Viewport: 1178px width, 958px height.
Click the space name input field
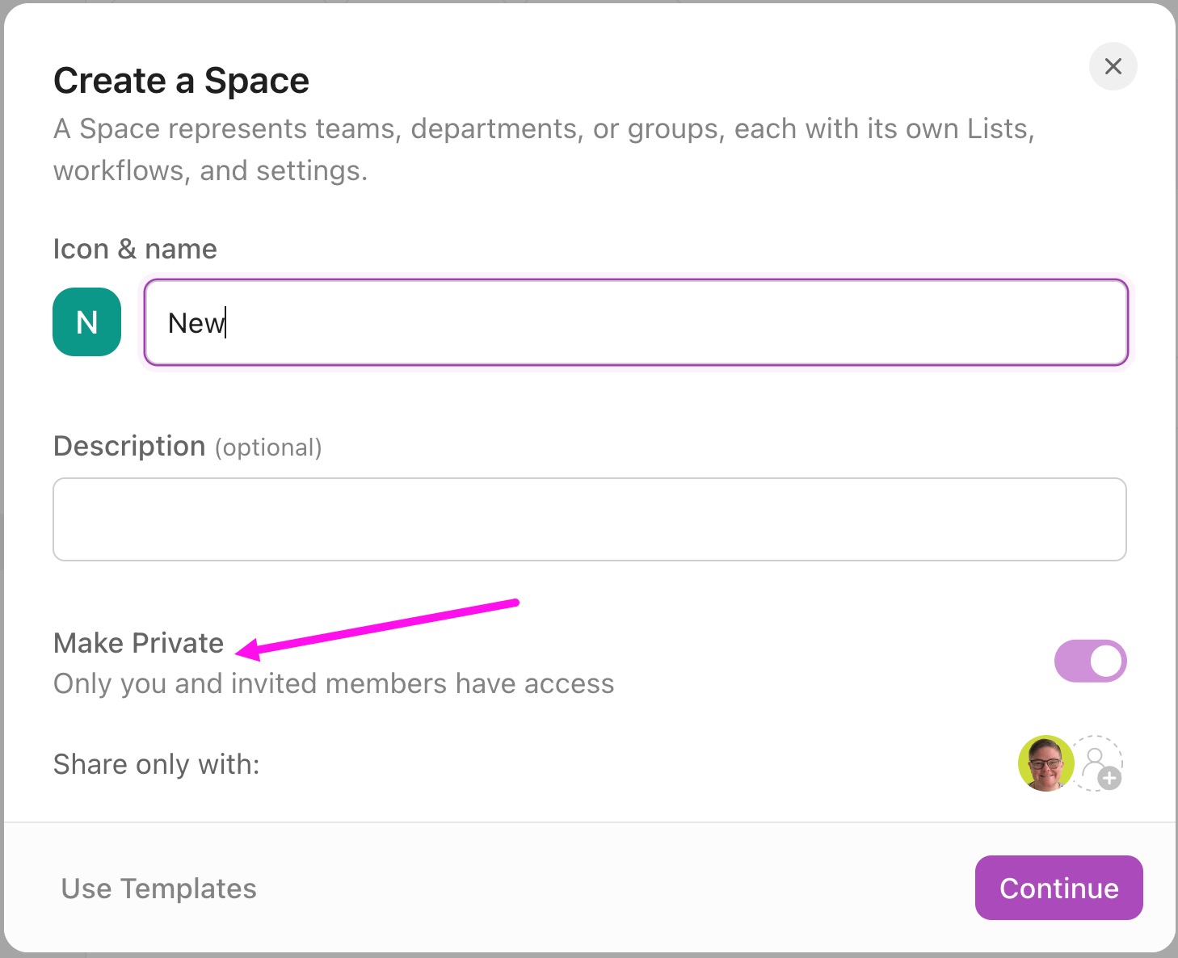pos(637,322)
